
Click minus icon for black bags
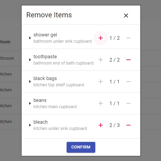pos(128,82)
